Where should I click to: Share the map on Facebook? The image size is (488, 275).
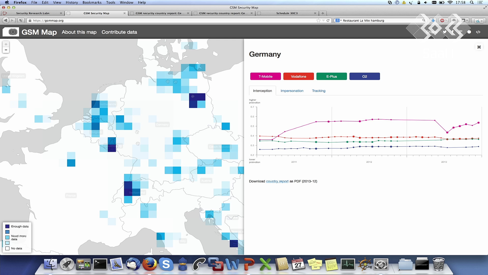click(453, 32)
